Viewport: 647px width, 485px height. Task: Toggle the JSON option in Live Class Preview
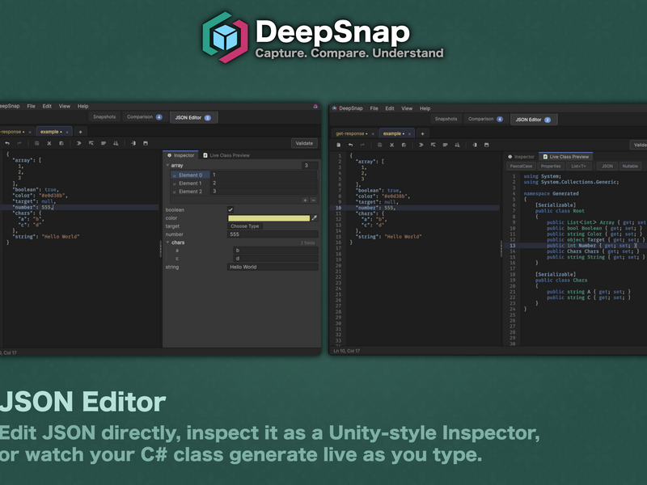[607, 167]
